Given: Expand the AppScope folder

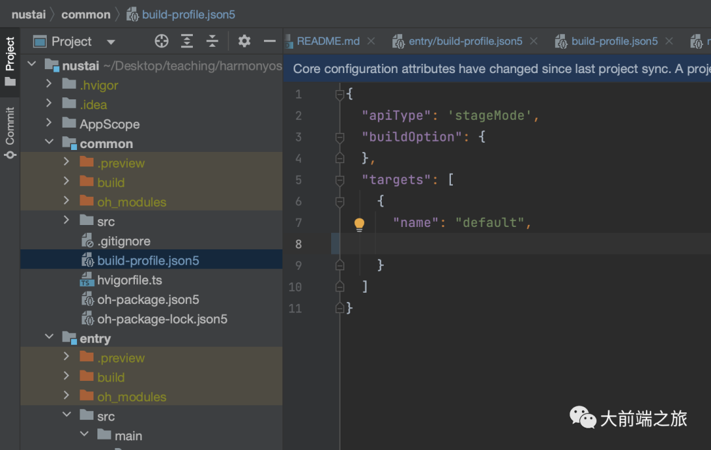Looking at the screenshot, I should click(x=49, y=123).
